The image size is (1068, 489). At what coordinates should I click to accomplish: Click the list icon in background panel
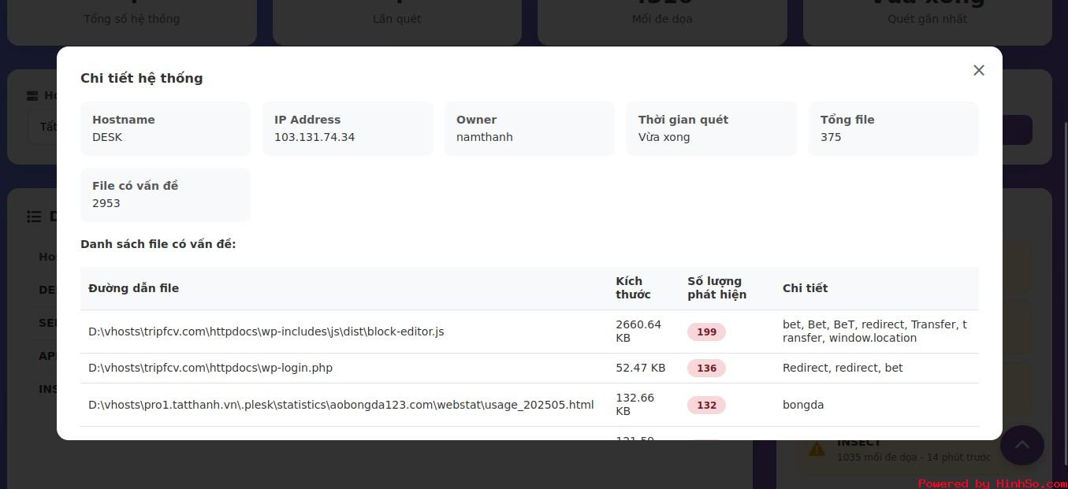[34, 216]
